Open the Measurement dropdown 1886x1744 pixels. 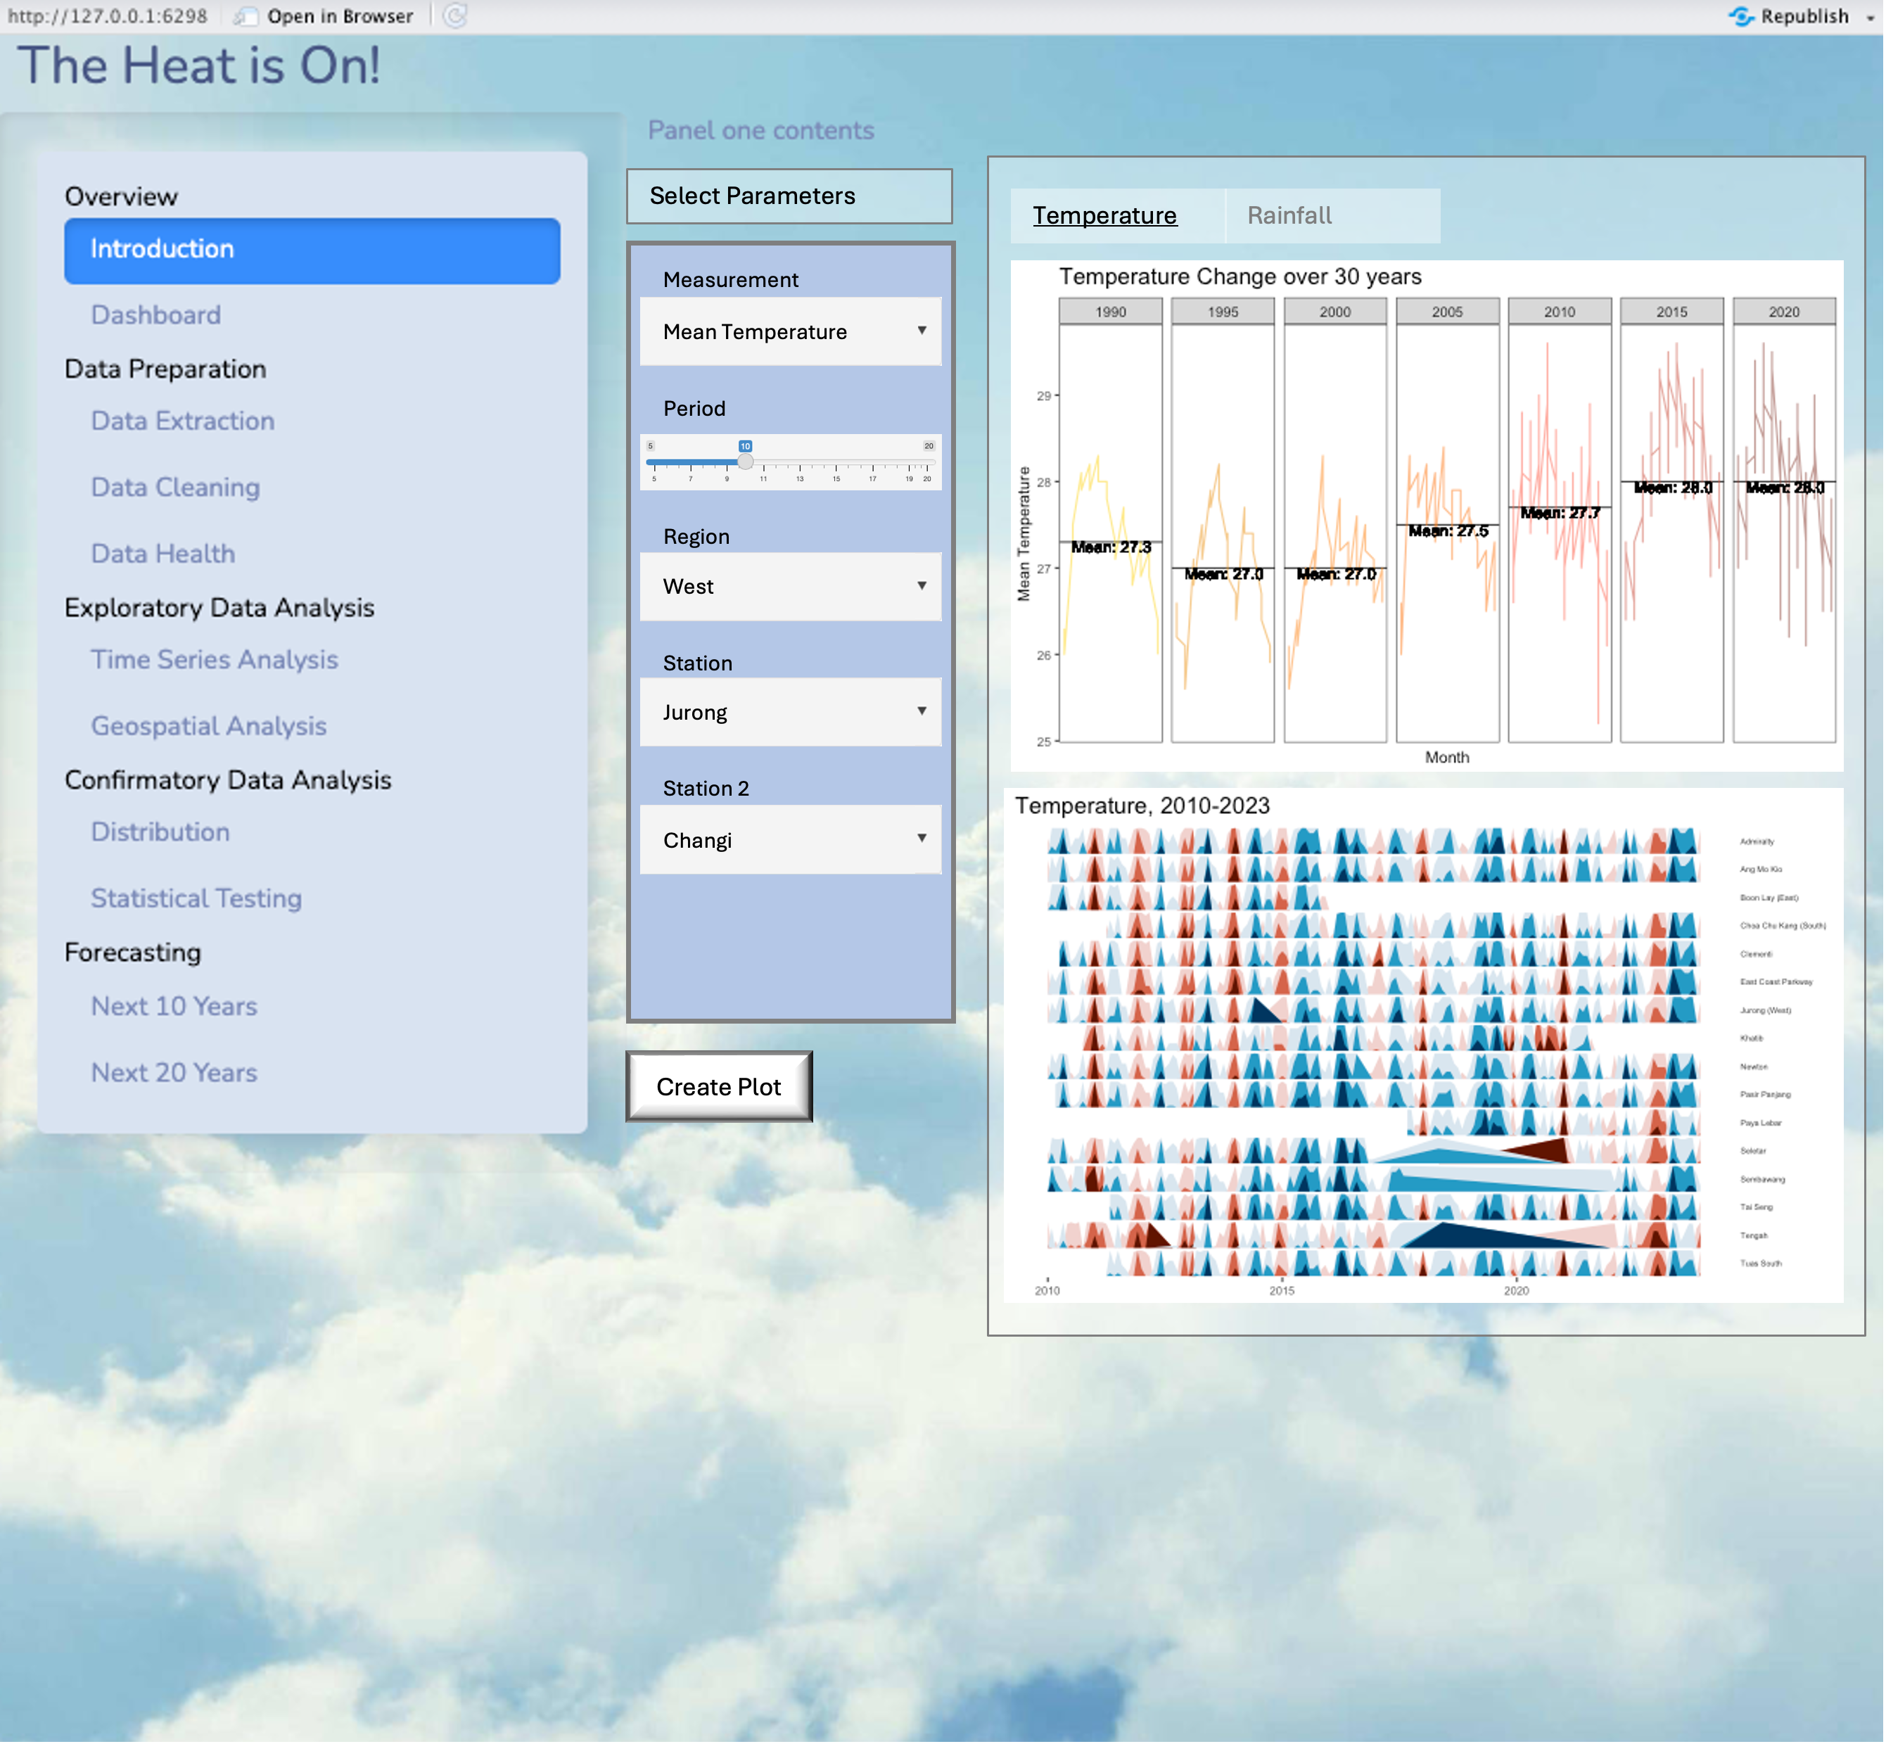click(790, 331)
